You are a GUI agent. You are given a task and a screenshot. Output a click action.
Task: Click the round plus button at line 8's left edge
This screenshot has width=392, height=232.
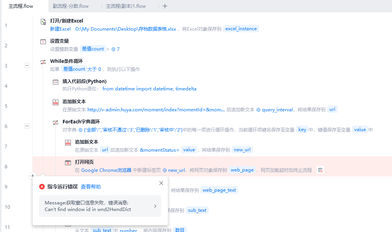coord(33,176)
